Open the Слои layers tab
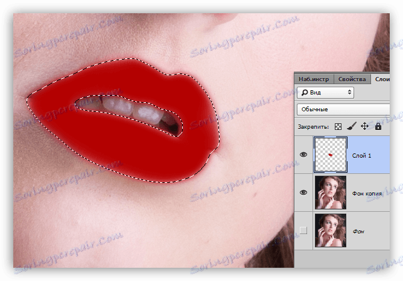The image size is (403, 281). 381,79
